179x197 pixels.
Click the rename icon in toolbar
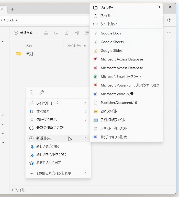(76, 33)
